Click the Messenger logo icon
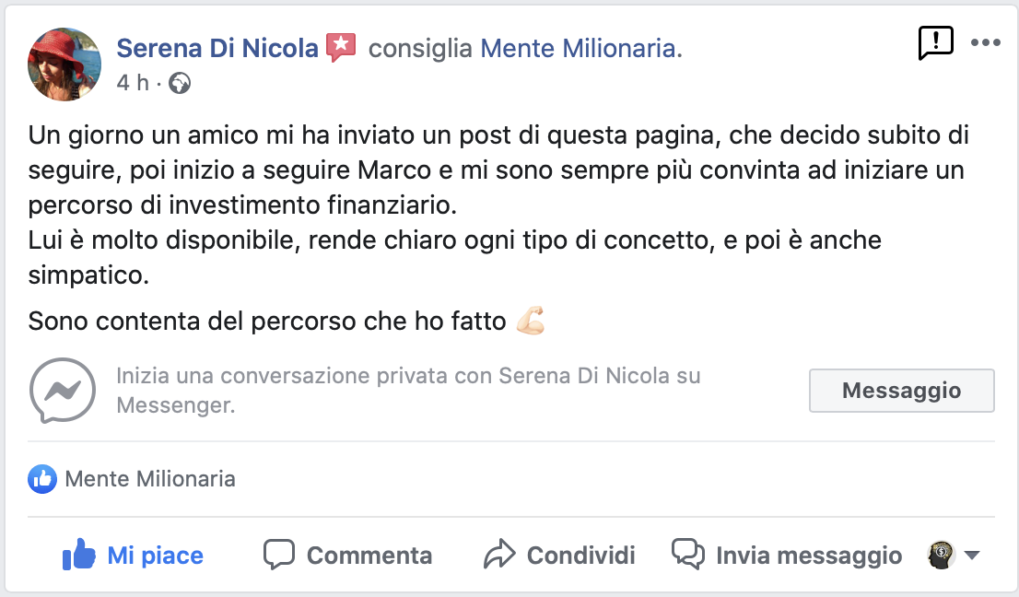 tap(63, 391)
